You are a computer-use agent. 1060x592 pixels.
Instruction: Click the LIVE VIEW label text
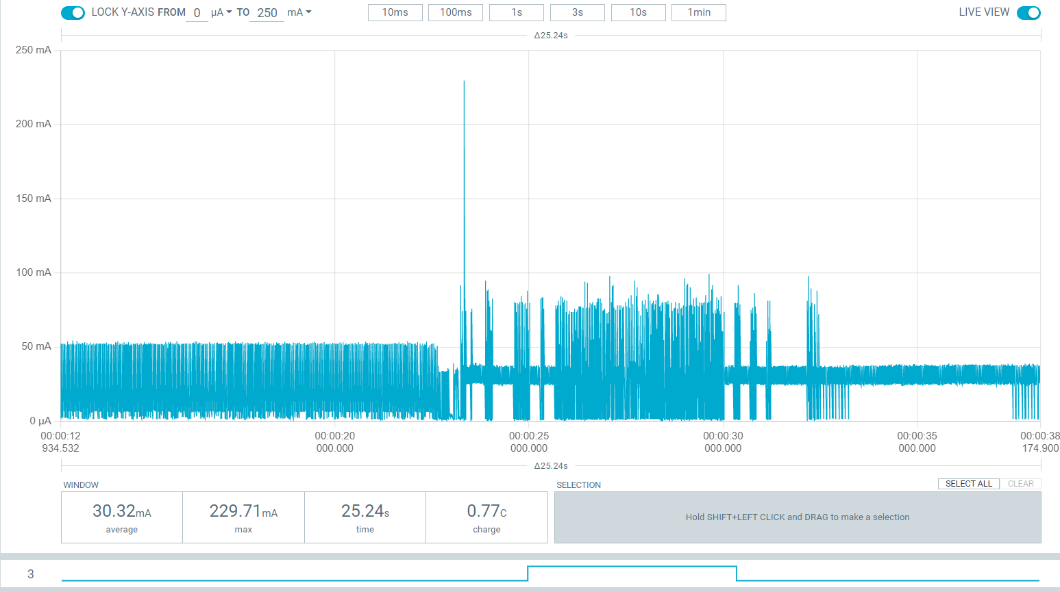(984, 12)
